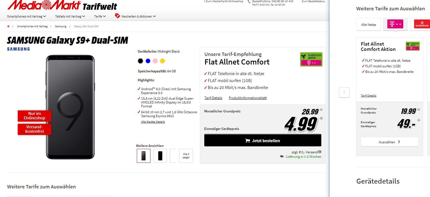Expand the Tarife dropdown menu
Image resolution: width=430 pixels, height=197 pixels.
100,16
